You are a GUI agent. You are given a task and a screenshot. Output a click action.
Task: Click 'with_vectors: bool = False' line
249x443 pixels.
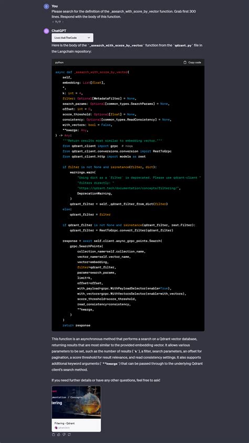tap(87, 125)
